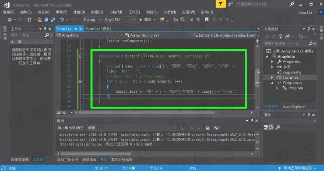Click the feedback icon beside quick launch

coord(230,4)
